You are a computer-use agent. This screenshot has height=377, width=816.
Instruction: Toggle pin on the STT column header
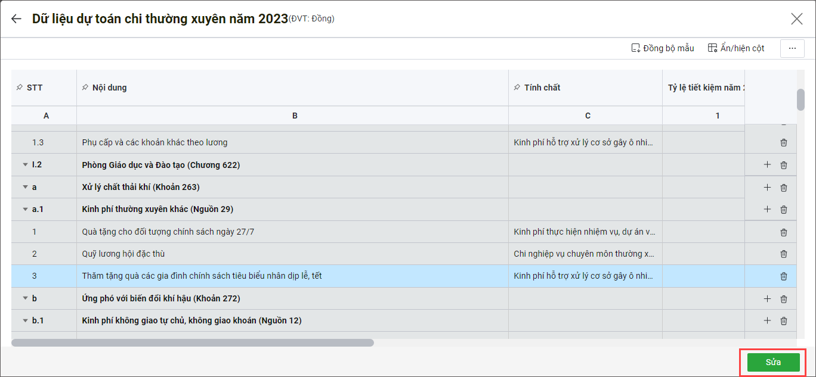click(19, 88)
